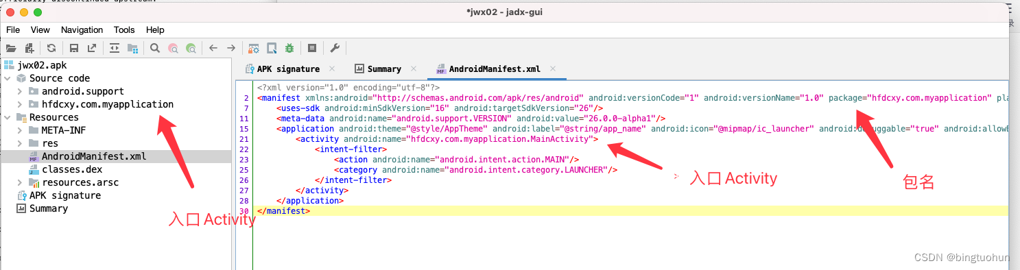The width and height of the screenshot is (1020, 270).
Task: Open the File menu
Action: pyautogui.click(x=13, y=29)
